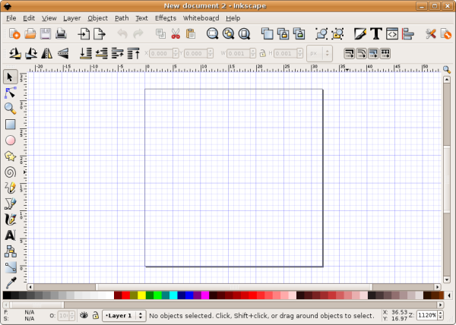Pick the yellow color swatch
Screen dimensions: 456x325
tap(142, 295)
